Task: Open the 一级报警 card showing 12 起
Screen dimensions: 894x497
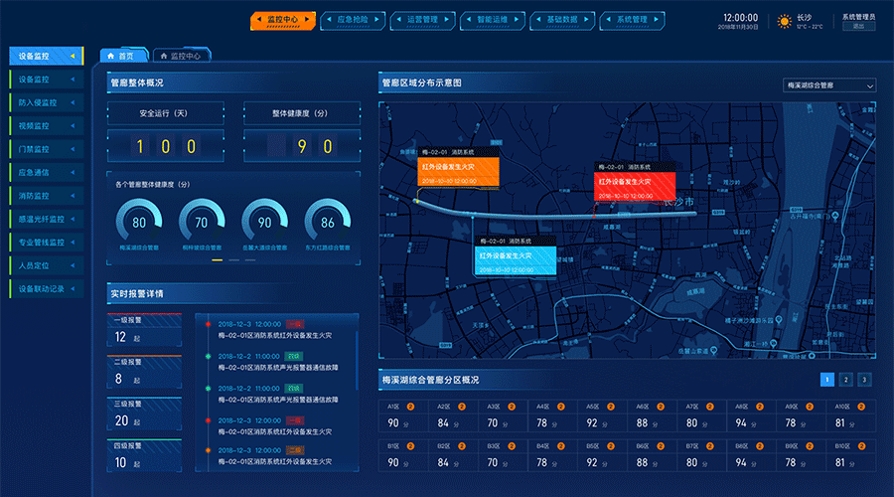Action: point(144,330)
